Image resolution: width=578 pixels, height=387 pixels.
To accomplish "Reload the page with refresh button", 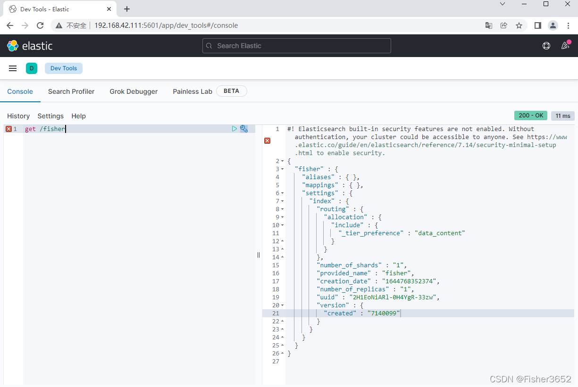I will click(x=40, y=25).
